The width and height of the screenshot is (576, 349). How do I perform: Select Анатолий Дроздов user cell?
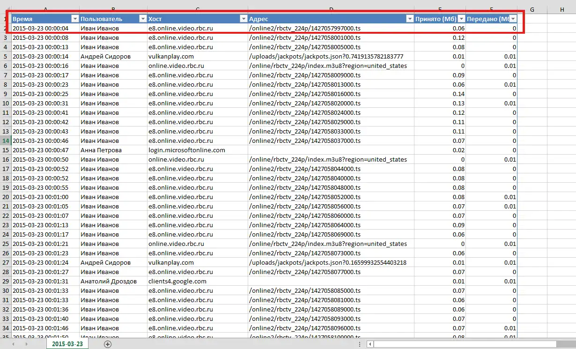click(113, 281)
